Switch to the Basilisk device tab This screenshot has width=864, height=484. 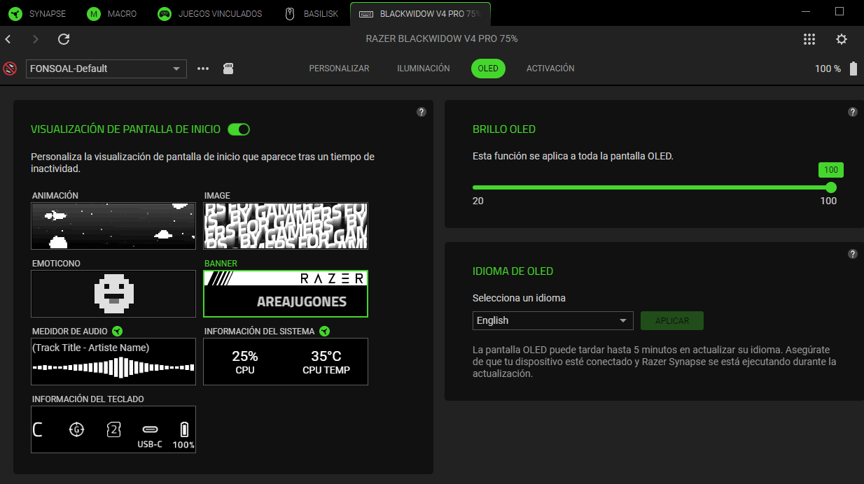[312, 13]
